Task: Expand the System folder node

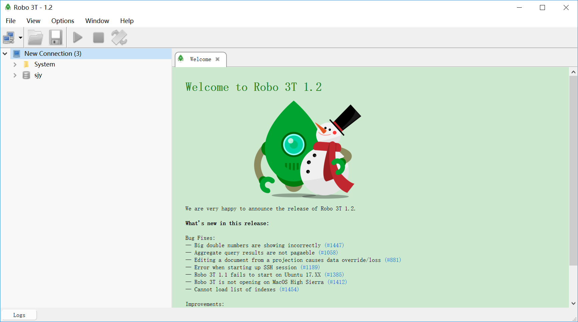Action: (x=15, y=64)
